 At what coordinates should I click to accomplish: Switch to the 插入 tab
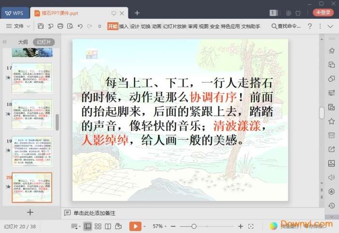(x=123, y=26)
